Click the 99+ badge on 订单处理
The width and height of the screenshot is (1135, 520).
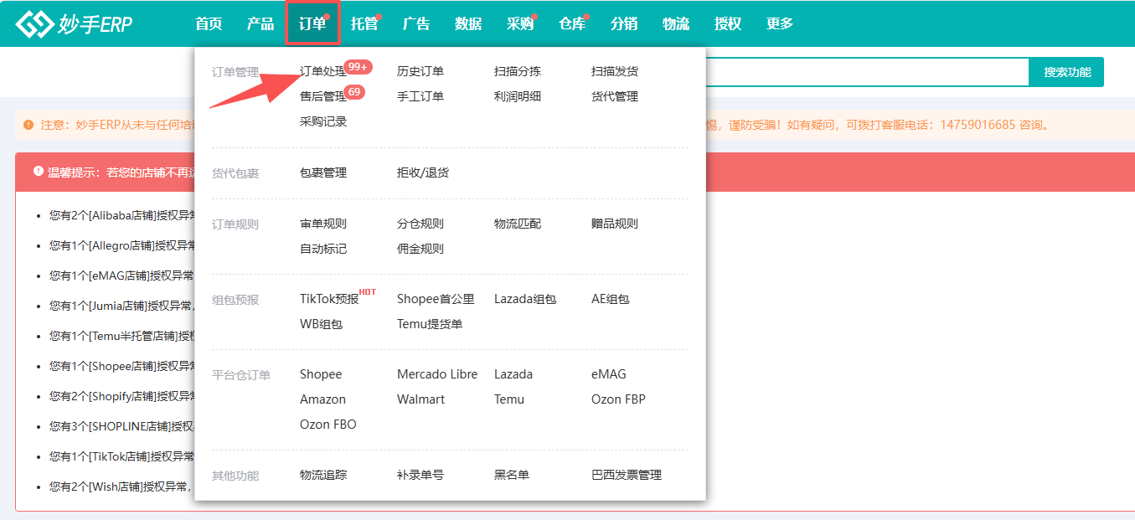(x=358, y=66)
